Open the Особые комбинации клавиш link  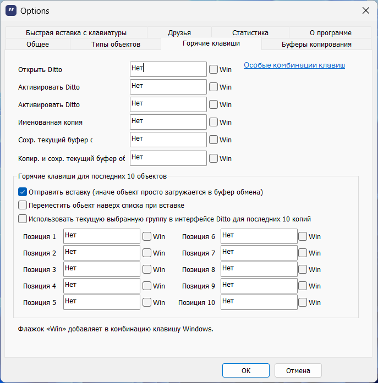(294, 65)
